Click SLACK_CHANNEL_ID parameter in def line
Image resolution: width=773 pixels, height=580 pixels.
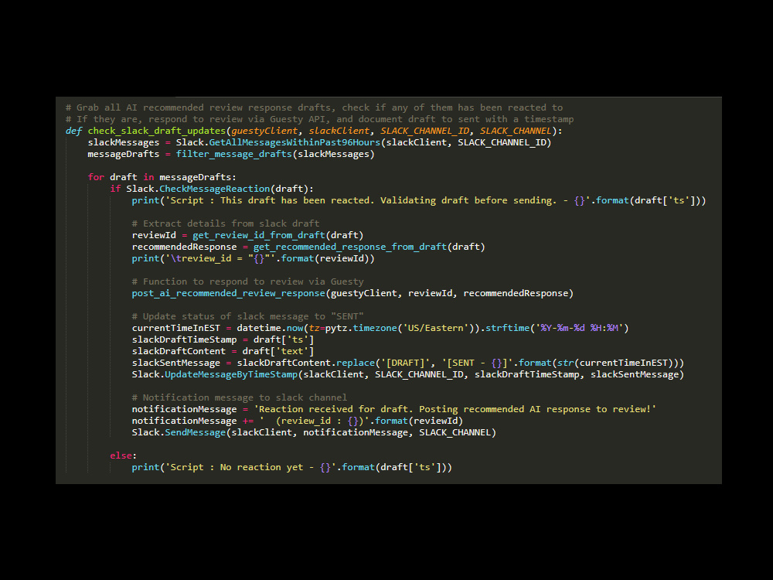[424, 131]
